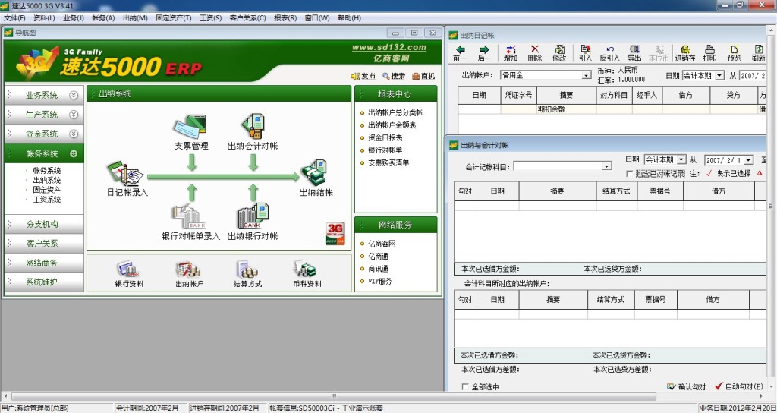Visit the 亿商客网 network service link
Viewport: 777px width, 413px height.
click(382, 244)
